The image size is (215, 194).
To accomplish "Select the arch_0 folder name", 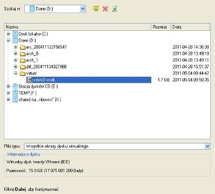I will coord(32,54).
